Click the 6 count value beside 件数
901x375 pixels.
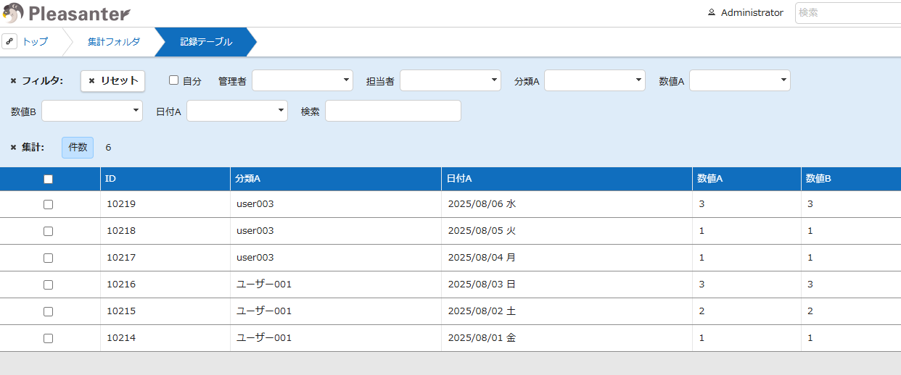[x=109, y=148]
